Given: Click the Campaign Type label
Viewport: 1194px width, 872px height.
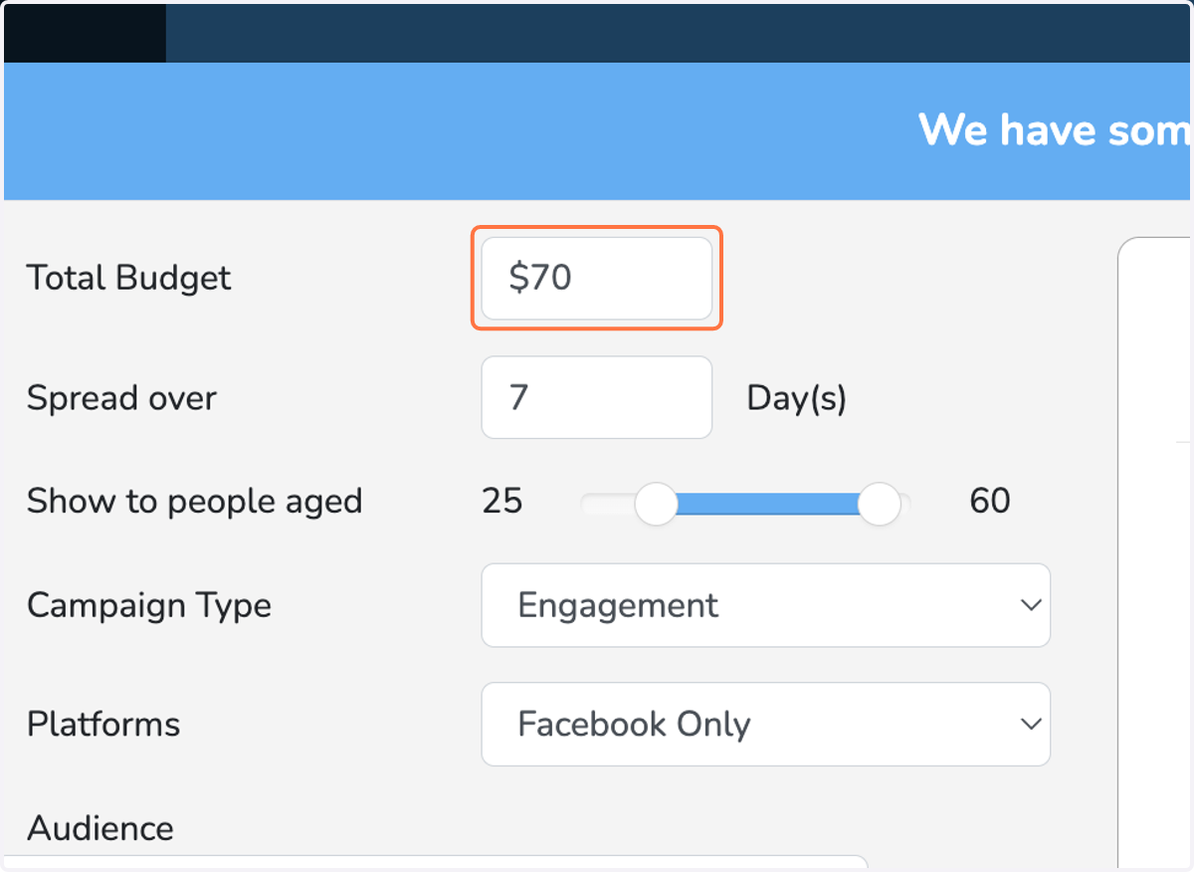Looking at the screenshot, I should point(148,605).
